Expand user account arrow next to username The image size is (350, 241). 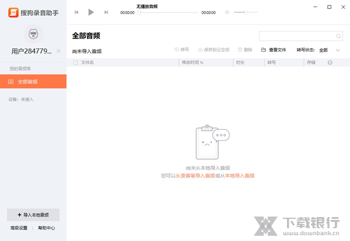coord(58,51)
